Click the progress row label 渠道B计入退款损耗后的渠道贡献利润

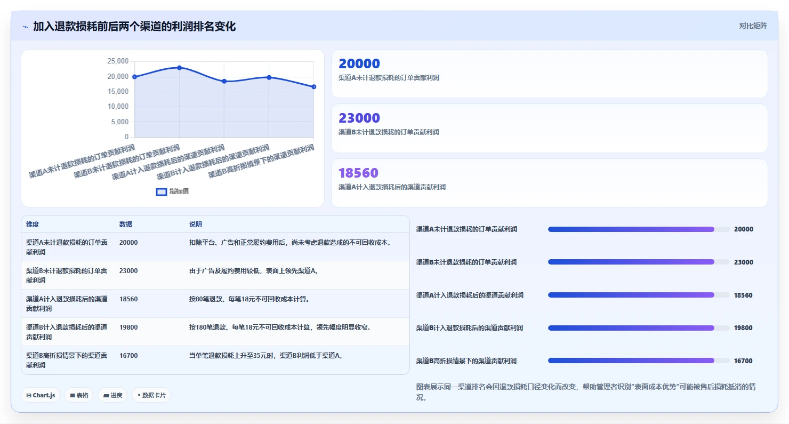click(470, 328)
